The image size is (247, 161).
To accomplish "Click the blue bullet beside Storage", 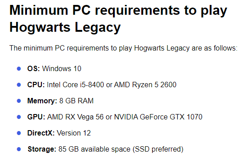I will coord(19,149).
